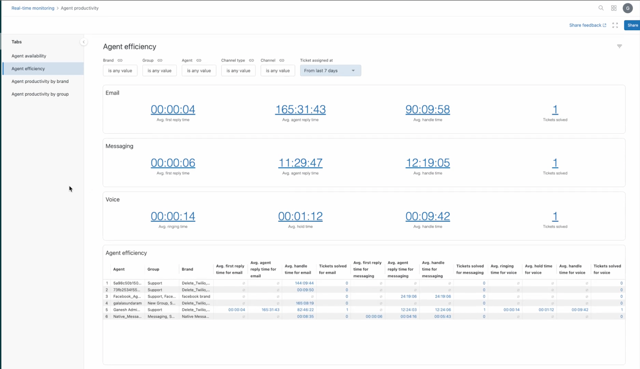Open the Share feedback link
The image size is (640, 369).
[x=587, y=25]
